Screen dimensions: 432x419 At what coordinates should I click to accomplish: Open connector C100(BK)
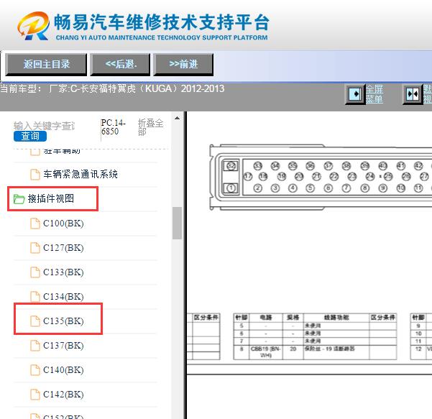(x=63, y=224)
